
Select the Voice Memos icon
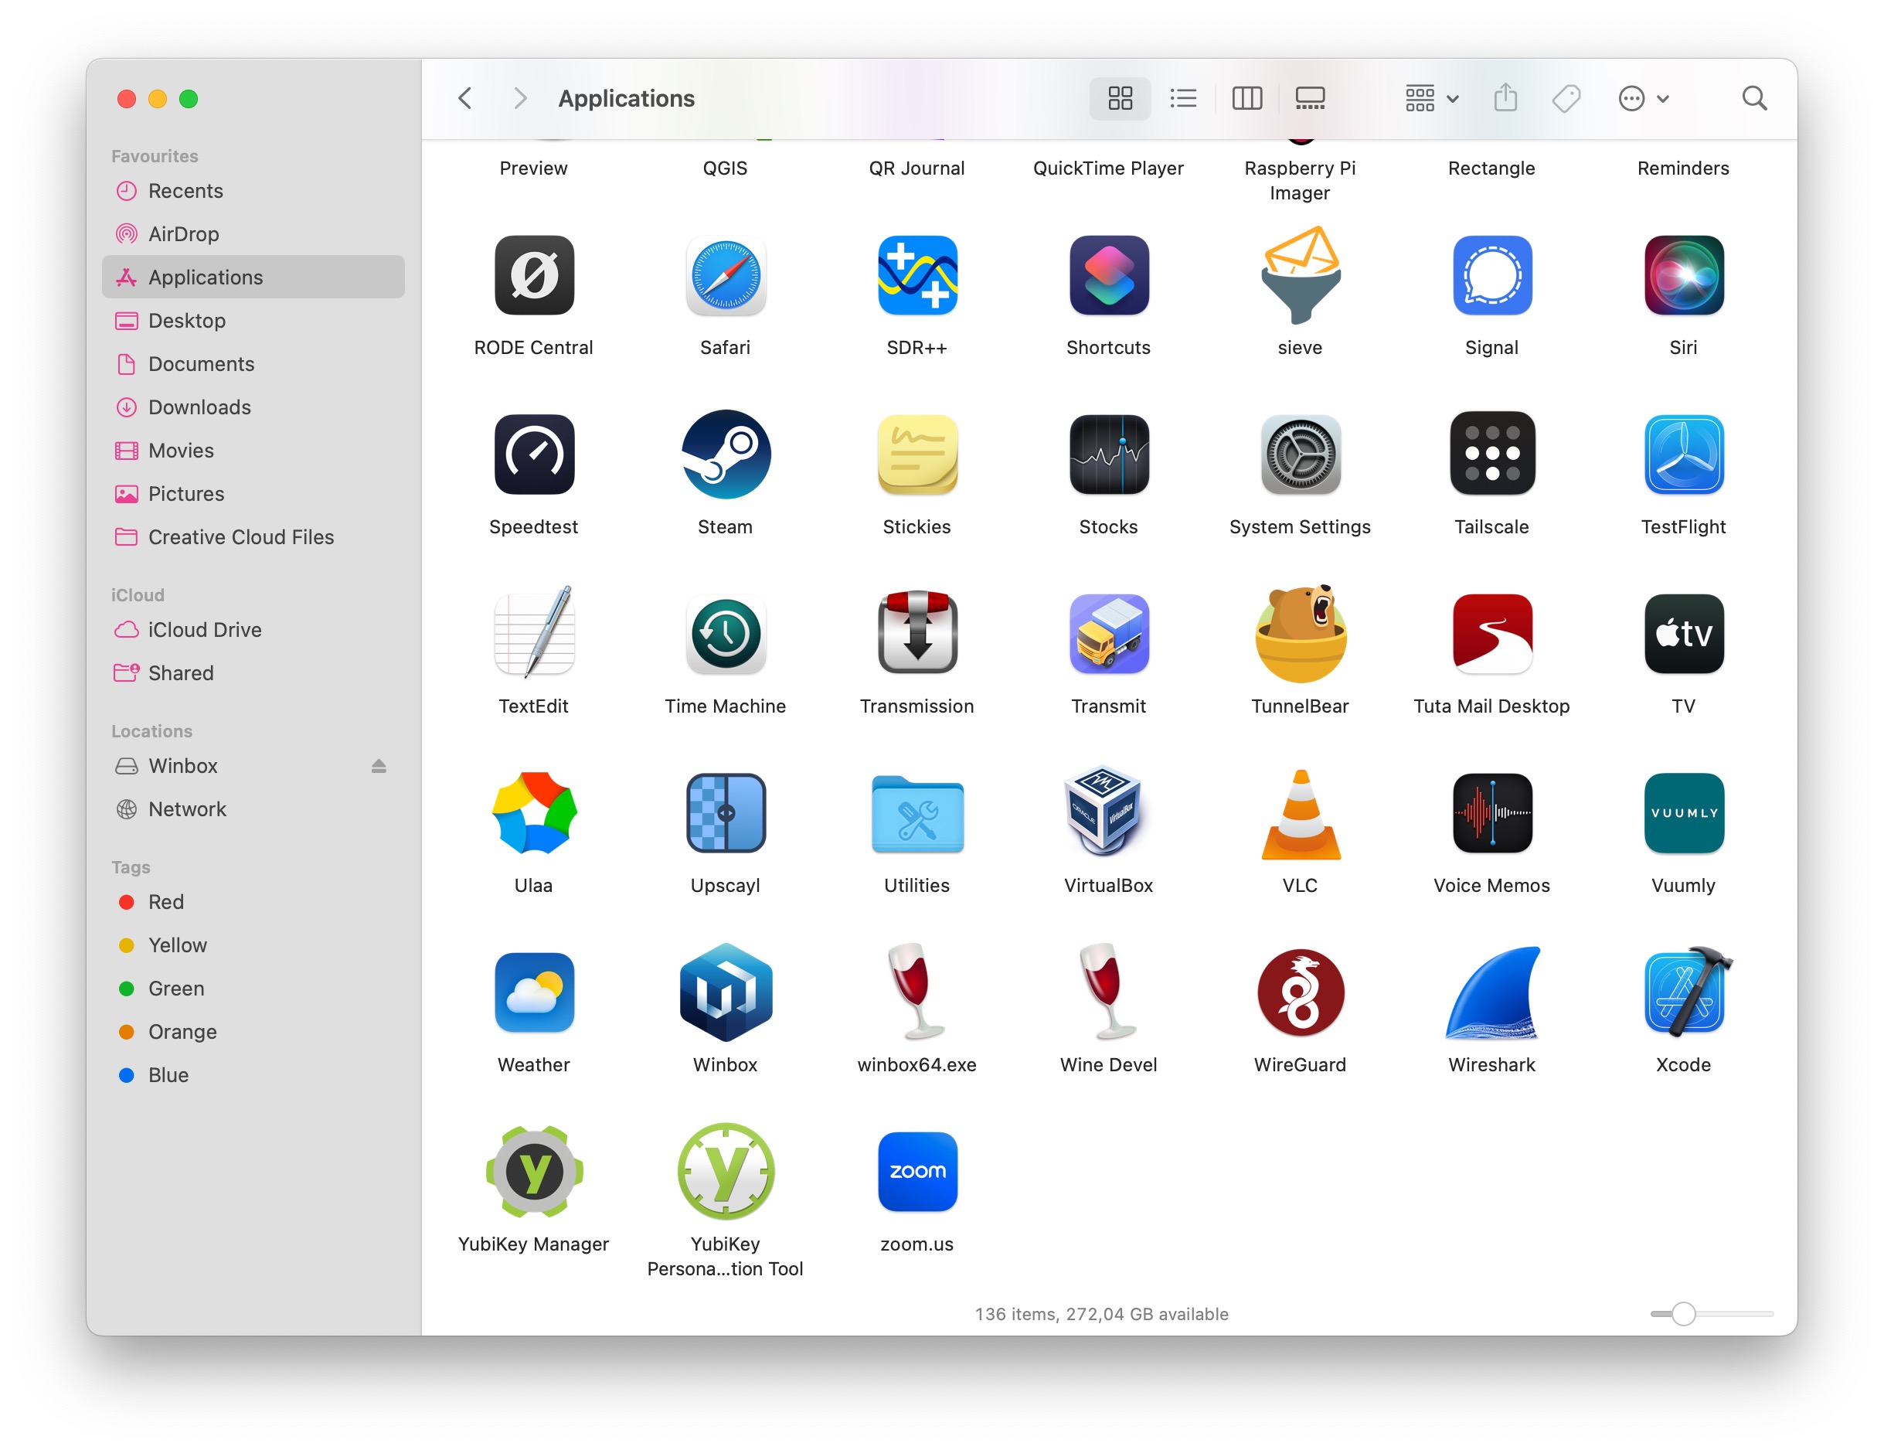(x=1491, y=813)
